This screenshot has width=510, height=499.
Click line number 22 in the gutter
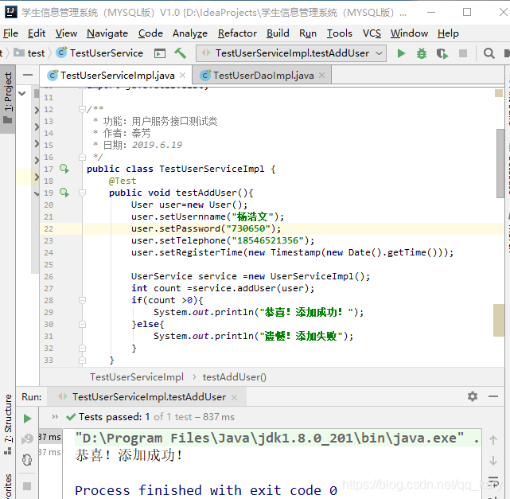click(49, 228)
